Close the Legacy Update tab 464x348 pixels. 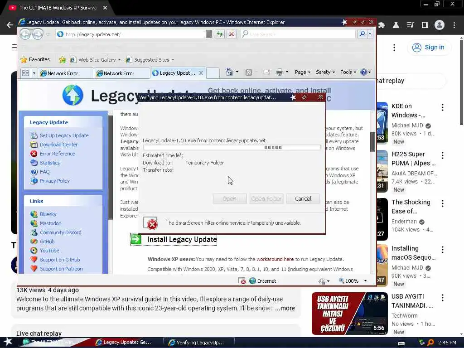click(x=201, y=73)
